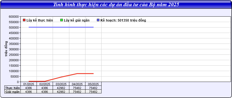This screenshot has width=232, height=98.
Task: Click the 42982 cell in Thực hiện row
Action: [61, 88]
